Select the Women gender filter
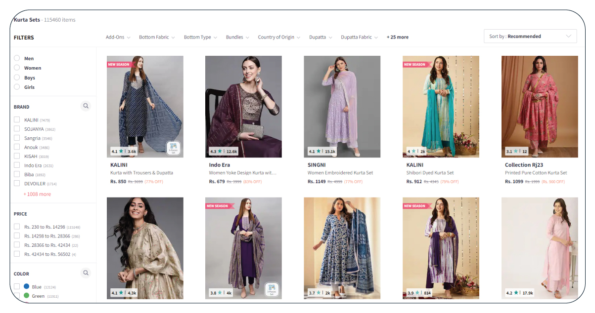This screenshot has height=313, width=595. tap(17, 68)
